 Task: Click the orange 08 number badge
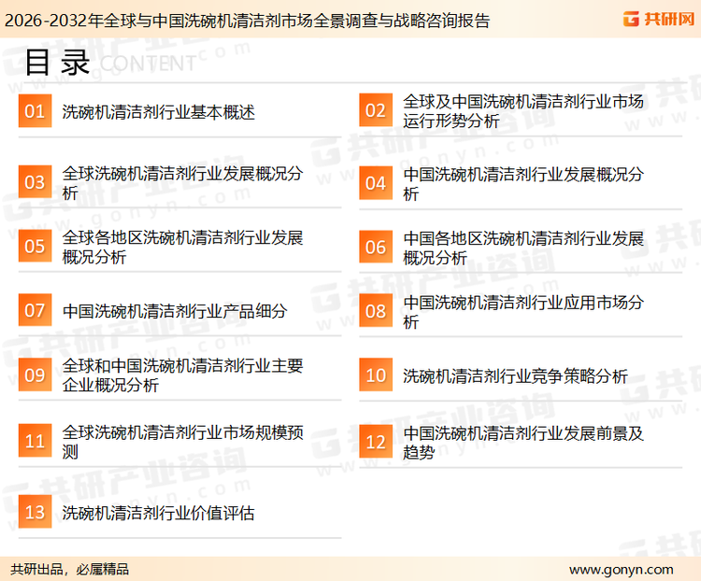(x=376, y=311)
